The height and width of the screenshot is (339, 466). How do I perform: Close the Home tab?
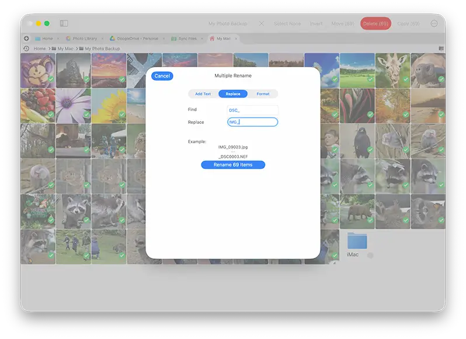pyautogui.click(x=58, y=39)
